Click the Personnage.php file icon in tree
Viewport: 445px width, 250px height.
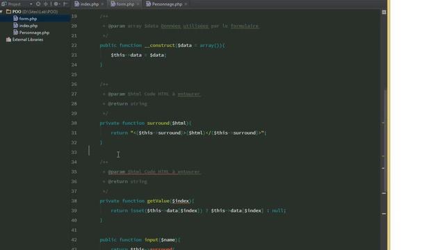coord(15,33)
